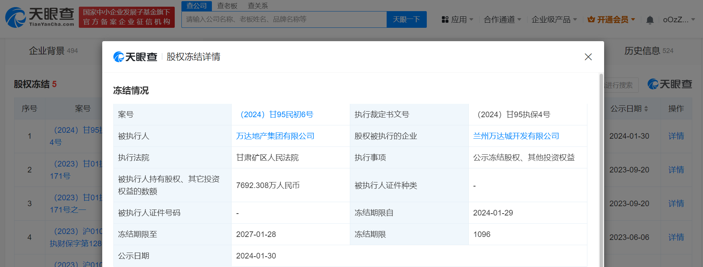The height and width of the screenshot is (267, 703).
Task: Click the red 官方备案企业征信机构 banner
Action: click(x=127, y=17)
